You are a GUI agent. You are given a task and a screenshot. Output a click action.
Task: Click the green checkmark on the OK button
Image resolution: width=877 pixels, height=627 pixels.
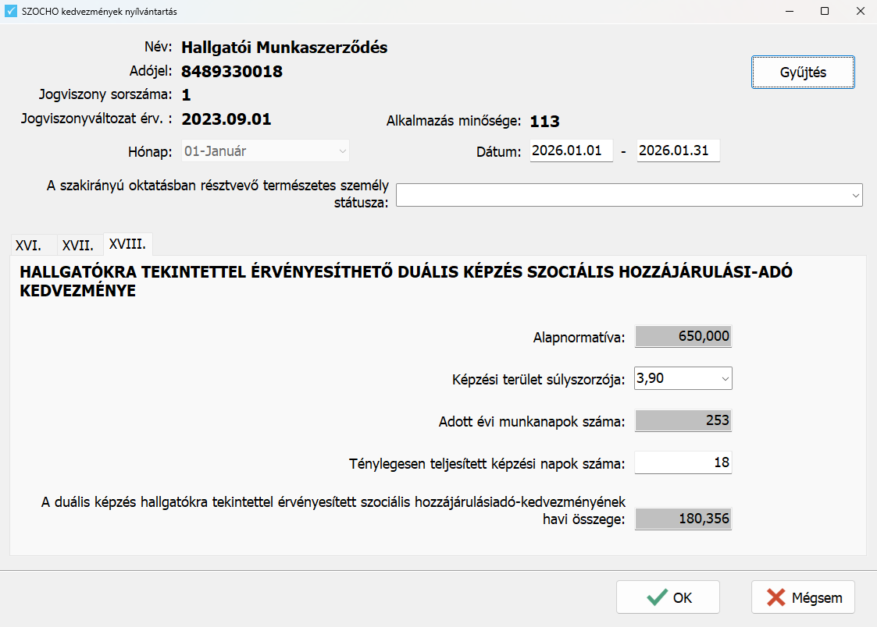[656, 598]
